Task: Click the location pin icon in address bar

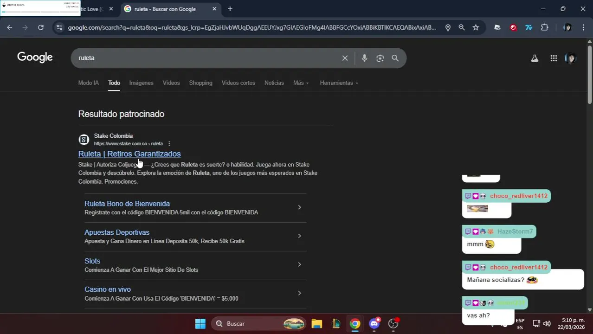Action: (448, 27)
